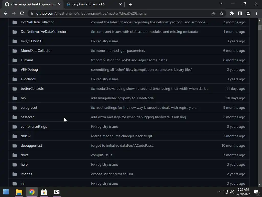The height and width of the screenshot is (197, 262).
Task: Open the Chrome profile avatar menu
Action: [x=248, y=13]
